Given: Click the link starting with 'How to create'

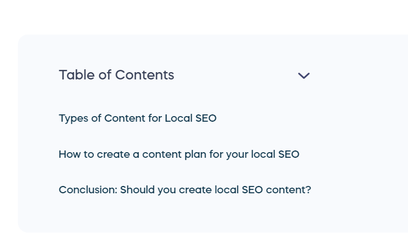Looking at the screenshot, I should [x=179, y=154].
